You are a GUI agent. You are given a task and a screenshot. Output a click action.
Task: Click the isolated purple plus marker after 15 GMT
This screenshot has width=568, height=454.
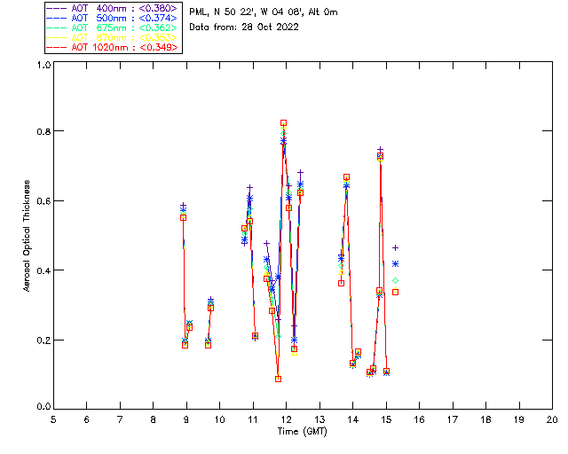[x=395, y=248]
